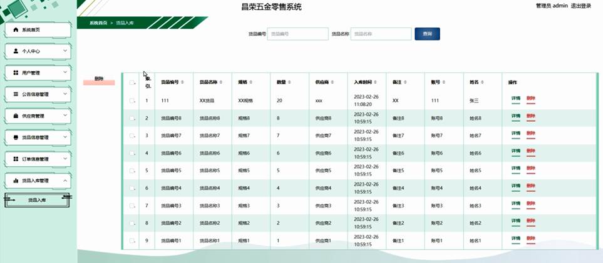Open the 供应商管理 sidebar menu
603x263 pixels.
[x=38, y=116]
